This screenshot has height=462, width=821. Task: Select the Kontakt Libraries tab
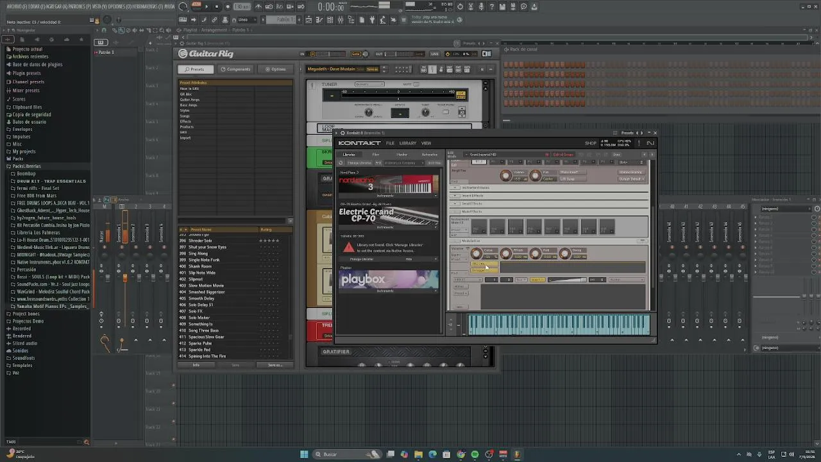pyautogui.click(x=349, y=155)
